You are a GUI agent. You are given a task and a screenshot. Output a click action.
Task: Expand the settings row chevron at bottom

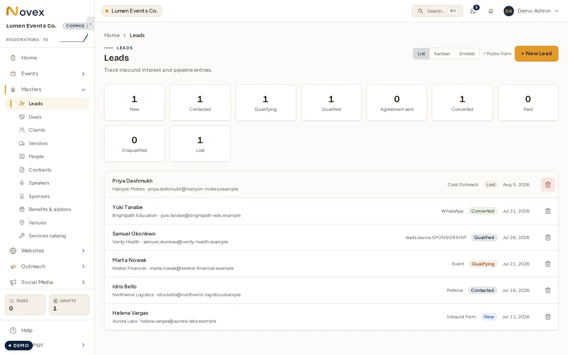[83, 345]
